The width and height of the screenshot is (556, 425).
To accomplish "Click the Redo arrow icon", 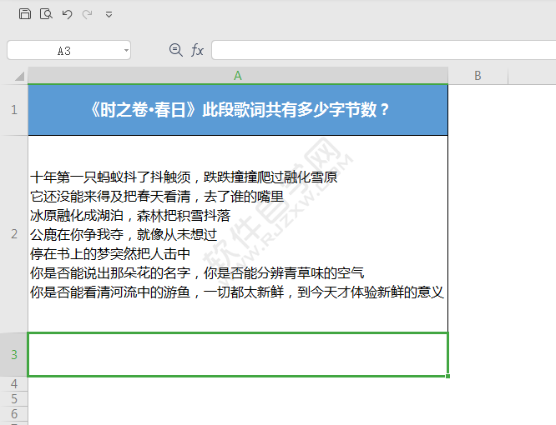I will pyautogui.click(x=87, y=14).
